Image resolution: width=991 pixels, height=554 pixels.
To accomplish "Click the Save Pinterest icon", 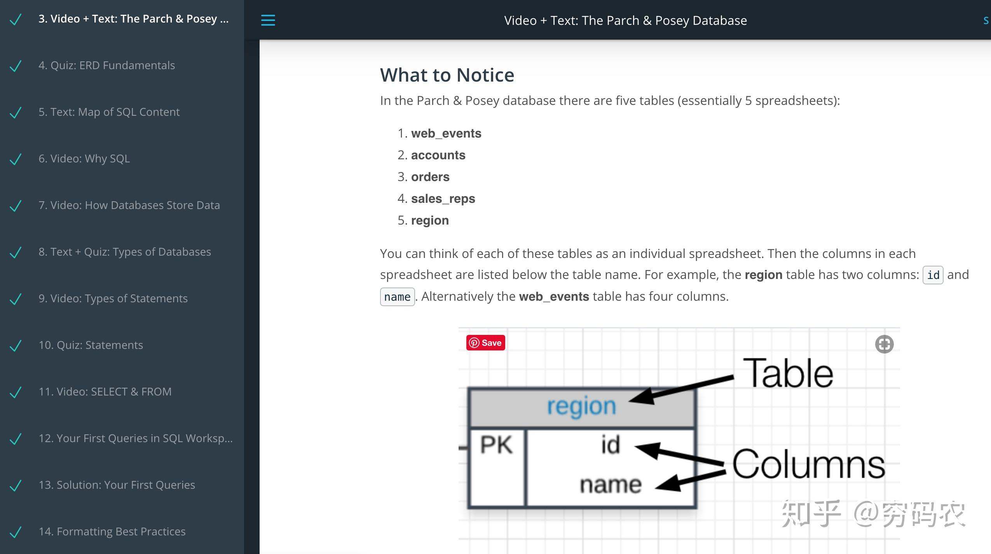I will click(485, 342).
